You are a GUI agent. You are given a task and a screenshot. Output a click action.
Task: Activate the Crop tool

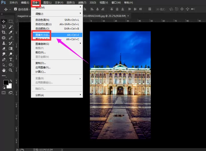pyautogui.click(x=3, y=32)
